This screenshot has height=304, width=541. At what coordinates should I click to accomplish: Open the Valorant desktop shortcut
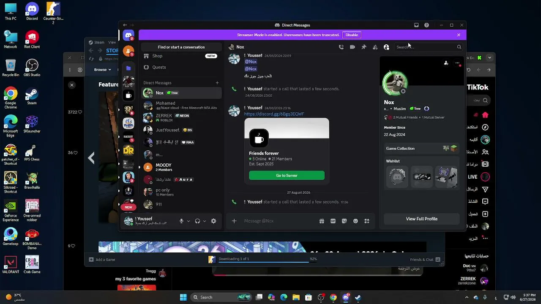(x=11, y=265)
